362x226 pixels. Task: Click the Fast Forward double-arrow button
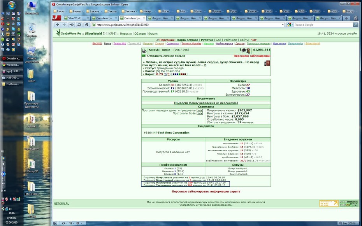point(71,25)
